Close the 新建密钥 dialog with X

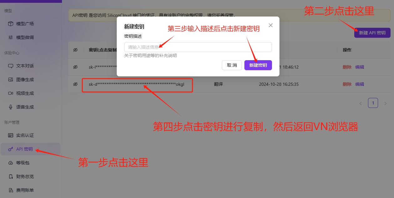pyautogui.click(x=271, y=25)
